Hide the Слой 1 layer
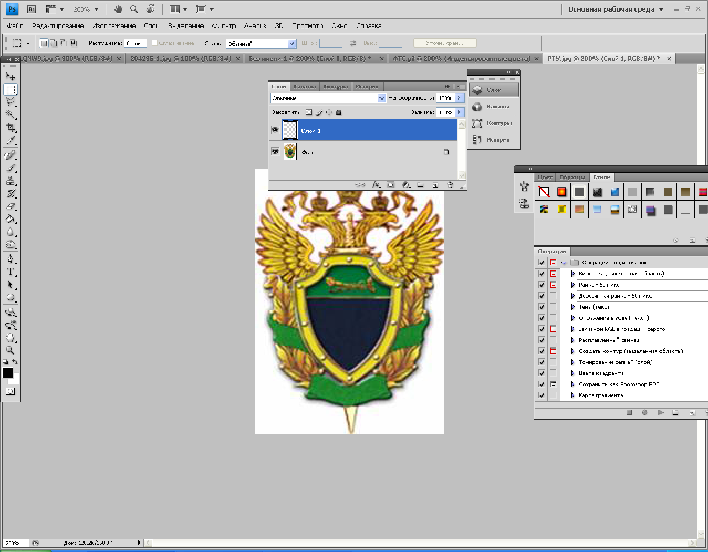 [x=275, y=130]
